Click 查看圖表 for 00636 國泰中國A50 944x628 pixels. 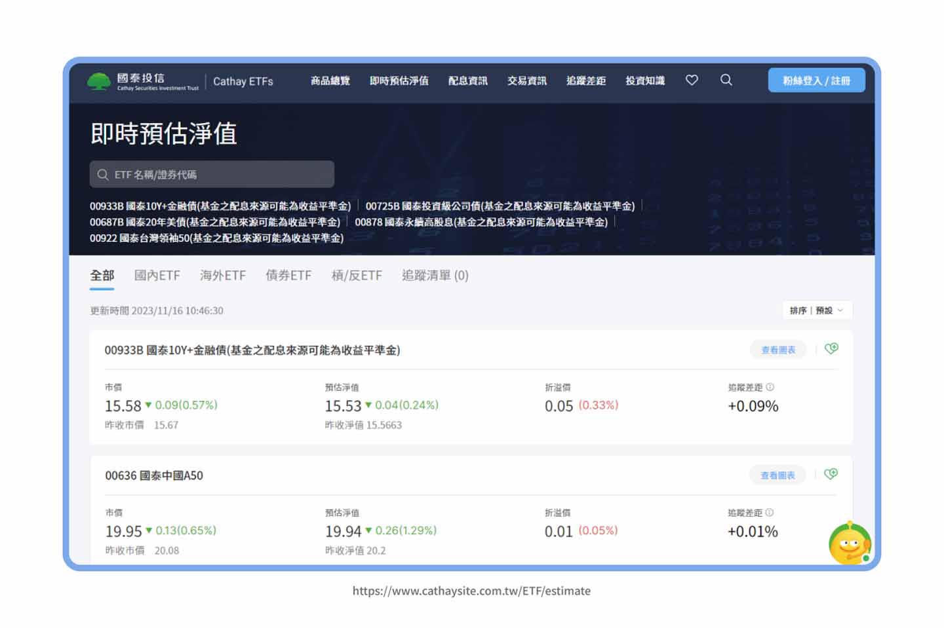tap(777, 475)
